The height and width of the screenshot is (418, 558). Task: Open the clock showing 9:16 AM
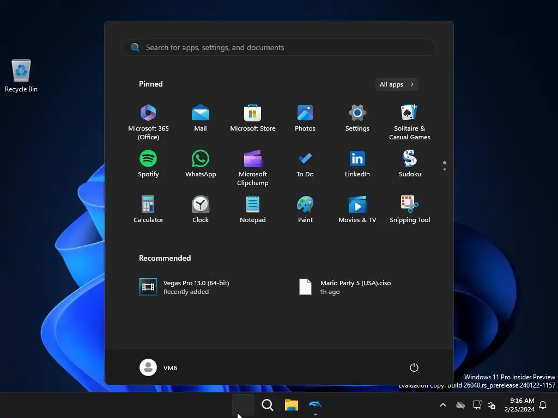tap(519, 405)
